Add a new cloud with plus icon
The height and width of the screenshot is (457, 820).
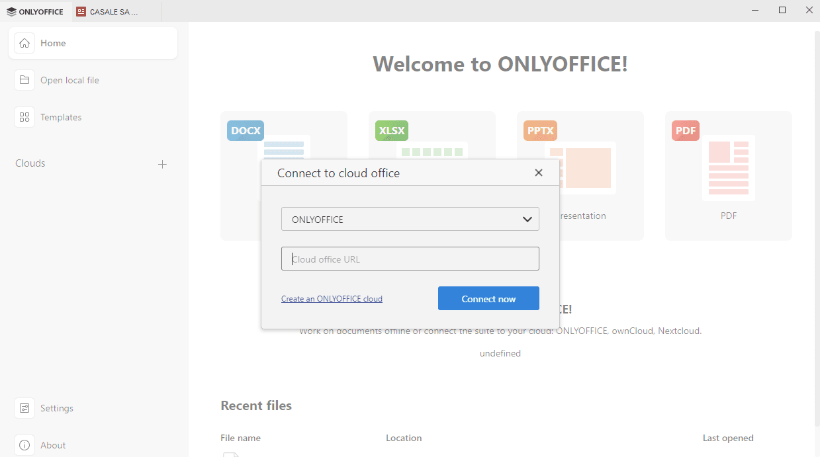click(x=162, y=164)
